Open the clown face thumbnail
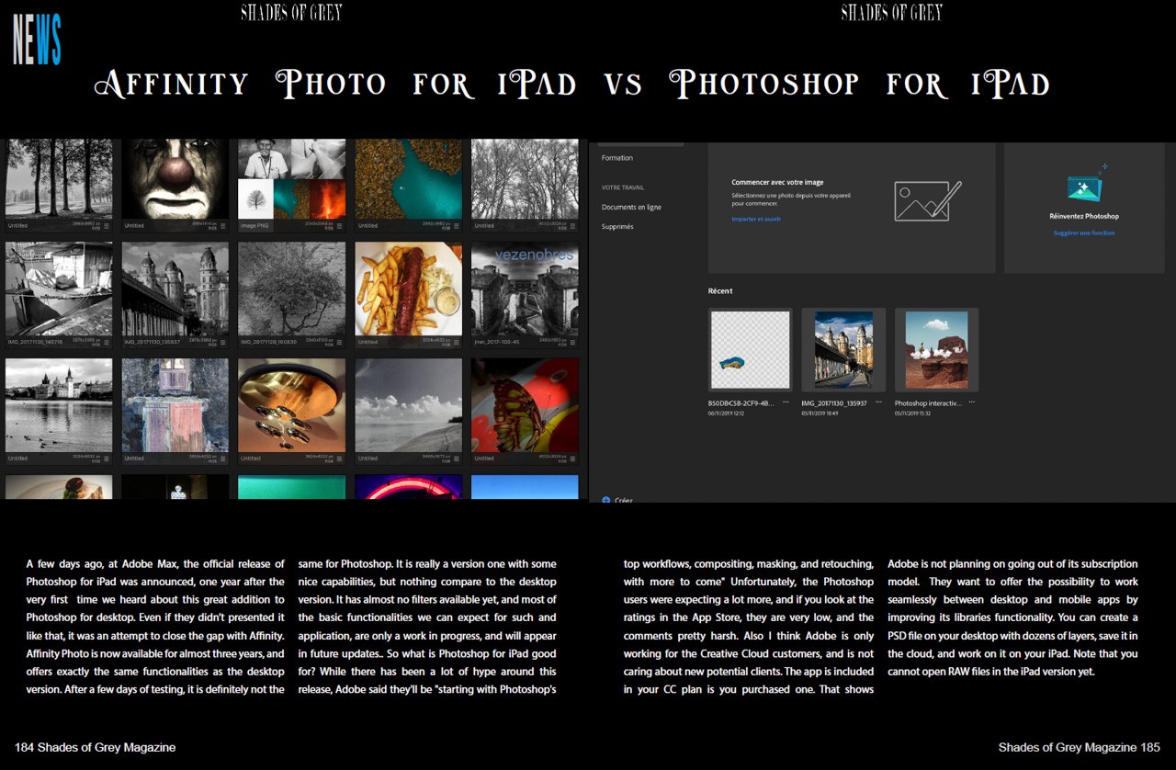This screenshot has height=770, width=1176. coord(175,179)
